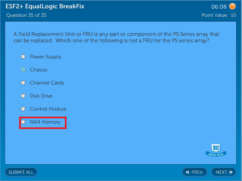Viewport: 242px width, 181px height.
Task: Select the Control Module radio button
Action: point(23,109)
